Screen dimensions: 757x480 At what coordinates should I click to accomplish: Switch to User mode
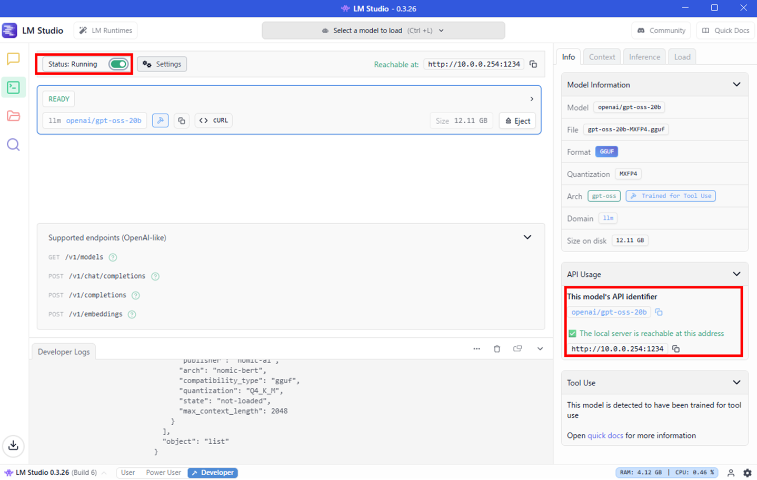128,473
